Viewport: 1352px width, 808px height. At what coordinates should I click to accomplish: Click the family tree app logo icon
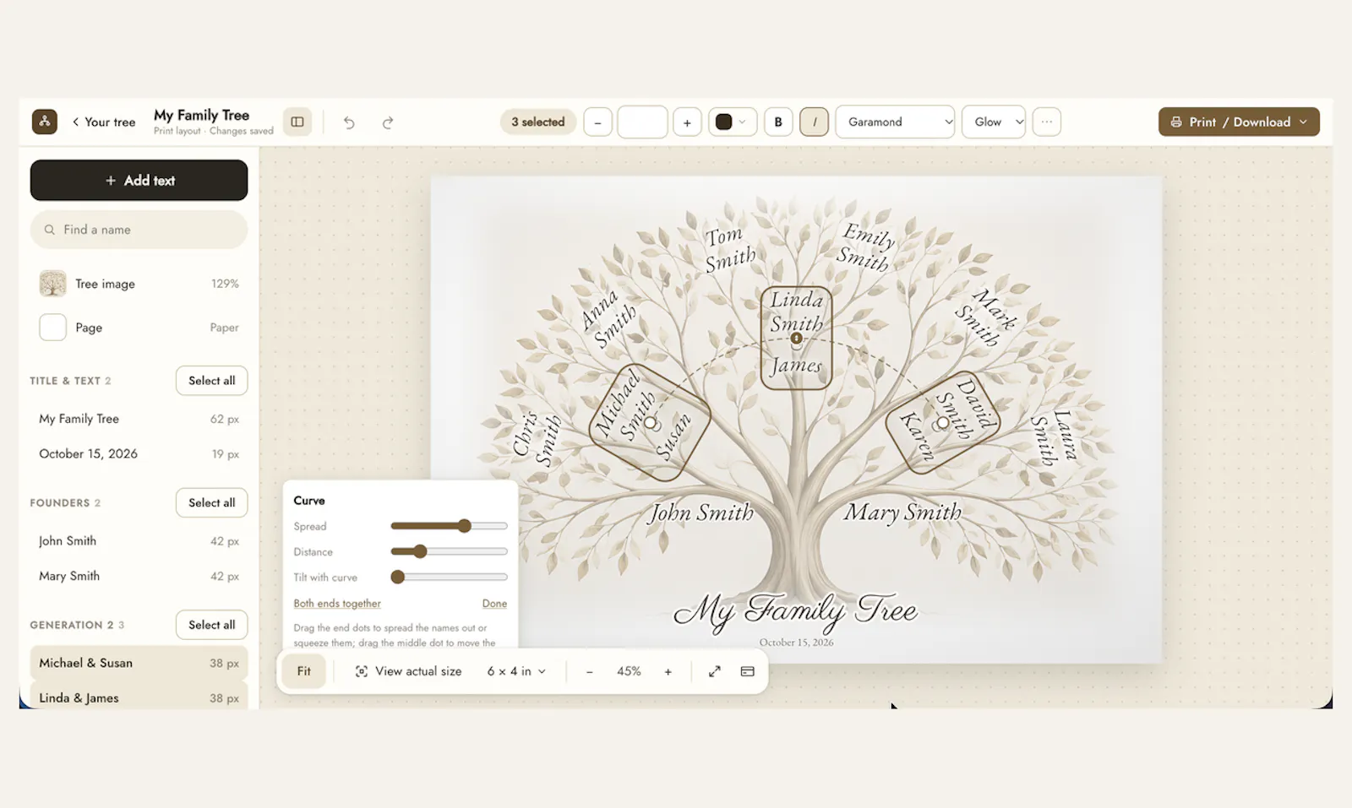[45, 122]
